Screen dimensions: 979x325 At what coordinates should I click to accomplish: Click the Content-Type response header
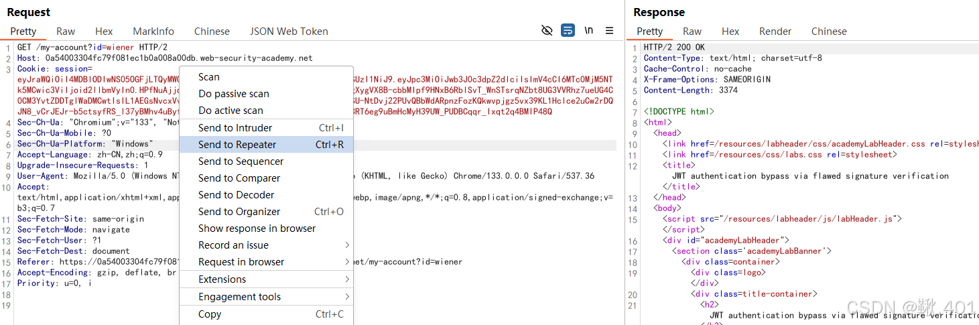pyautogui.click(x=733, y=58)
